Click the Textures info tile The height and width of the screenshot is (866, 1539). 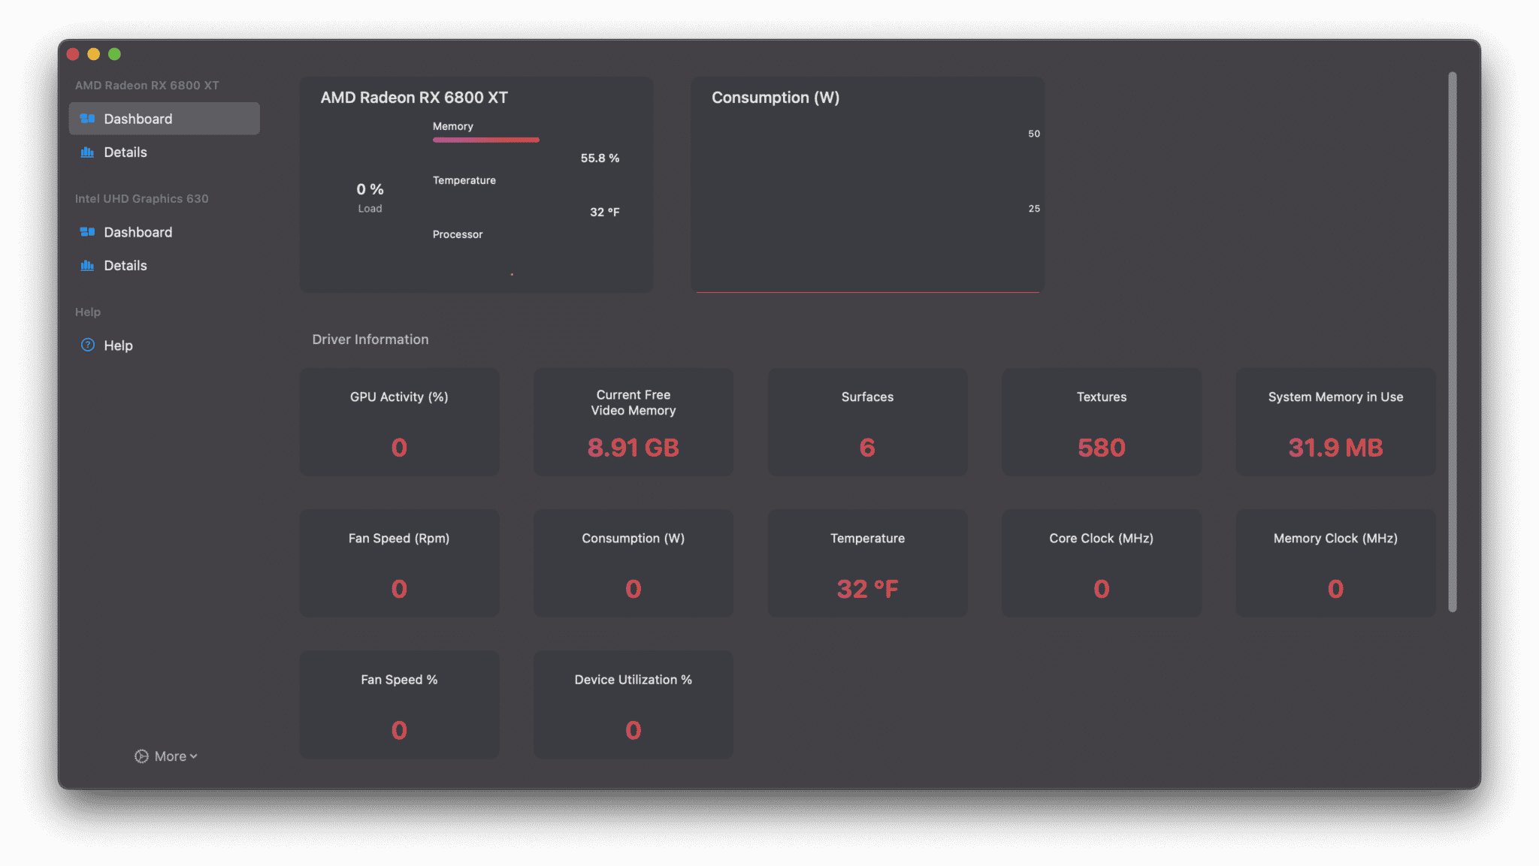pos(1101,422)
